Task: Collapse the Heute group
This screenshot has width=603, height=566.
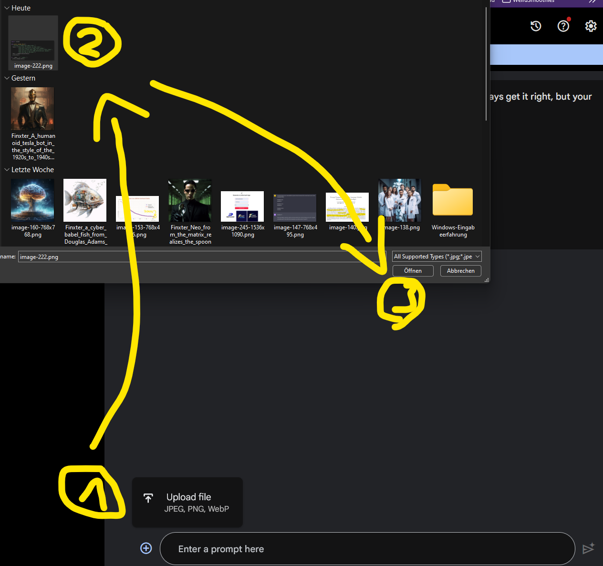Action: [7, 8]
